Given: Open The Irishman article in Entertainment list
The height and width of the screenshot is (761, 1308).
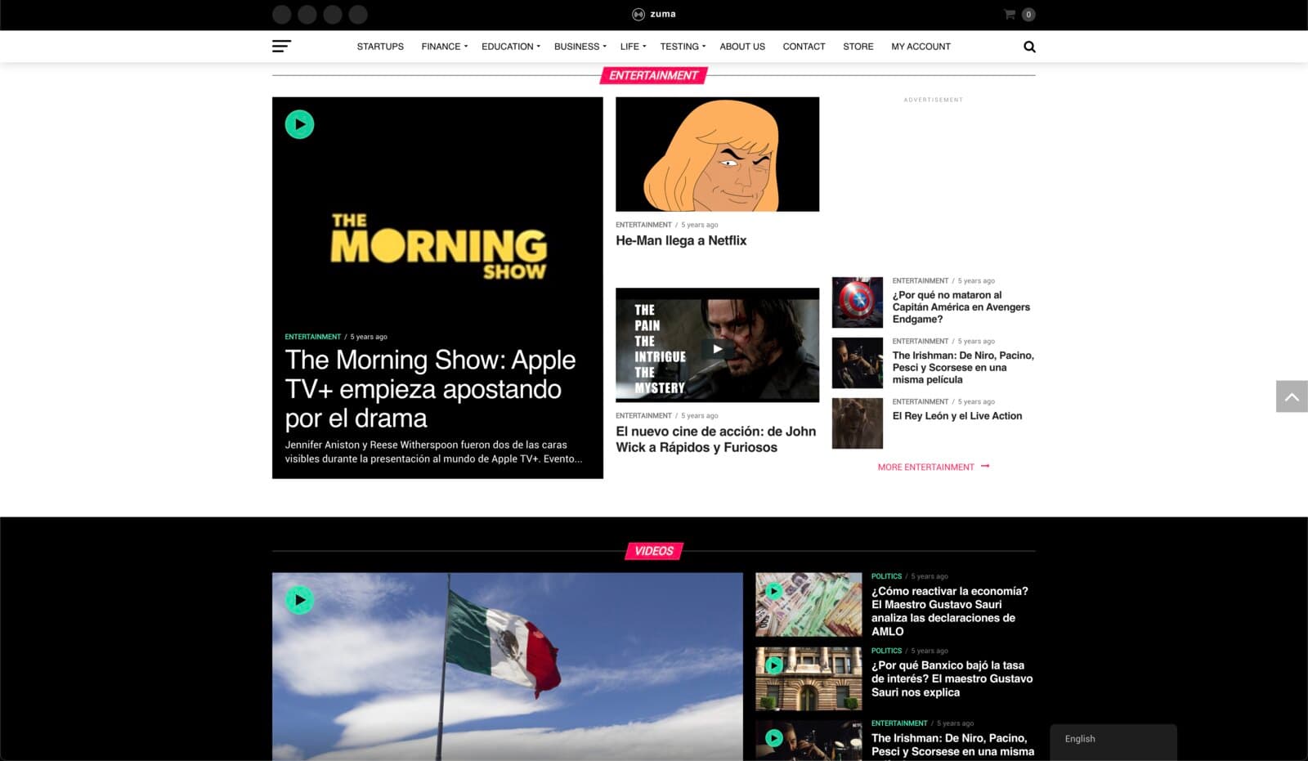Looking at the screenshot, I should point(963,368).
